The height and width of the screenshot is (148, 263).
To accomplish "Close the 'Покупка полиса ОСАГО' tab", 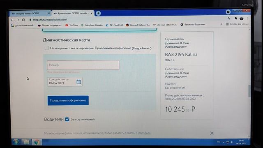I will tap(49, 14).
